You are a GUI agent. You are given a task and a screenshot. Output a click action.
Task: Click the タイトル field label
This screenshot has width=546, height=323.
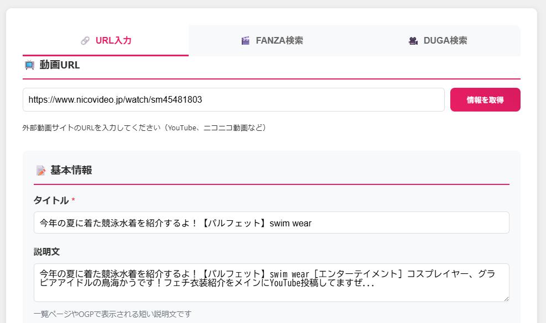(x=51, y=200)
